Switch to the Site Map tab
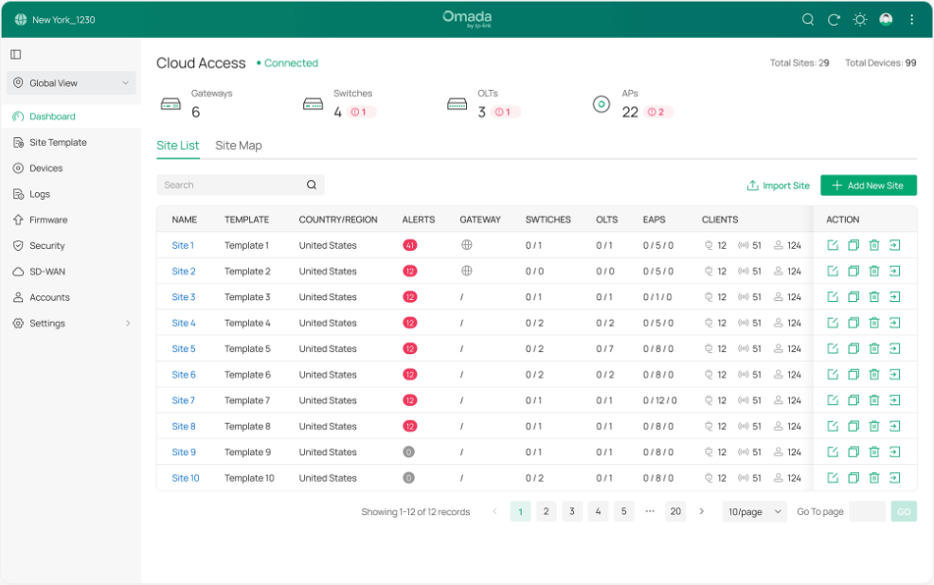This screenshot has width=934, height=585. point(238,146)
